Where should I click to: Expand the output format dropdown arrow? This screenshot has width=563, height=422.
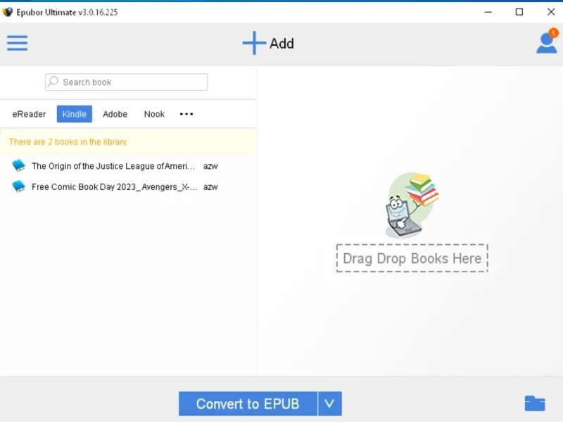329,404
